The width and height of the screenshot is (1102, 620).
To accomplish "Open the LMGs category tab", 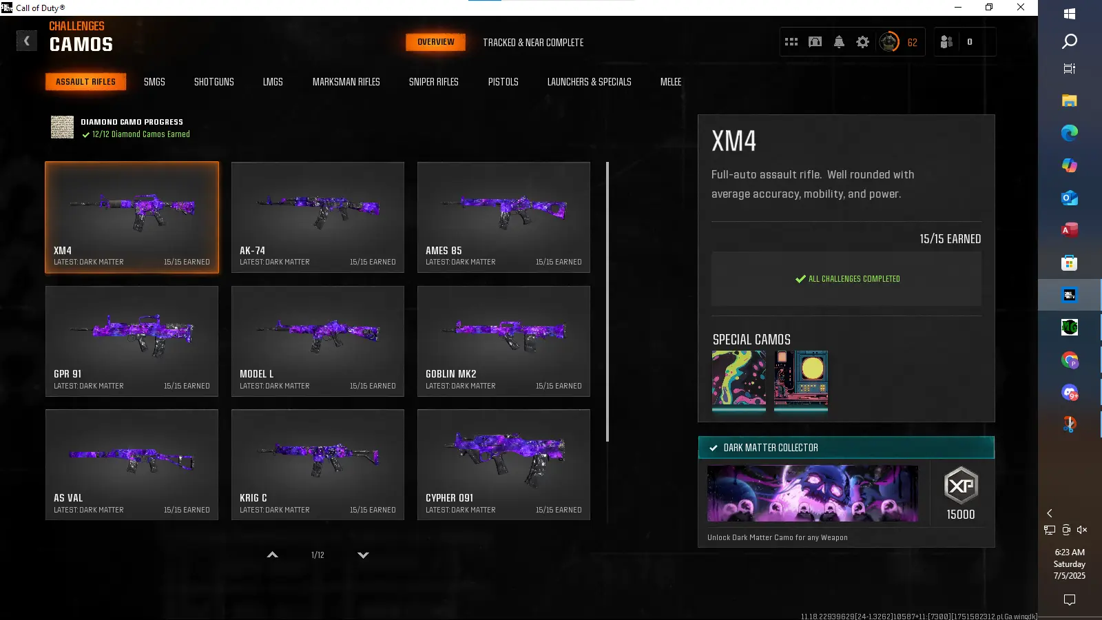I will [273, 82].
